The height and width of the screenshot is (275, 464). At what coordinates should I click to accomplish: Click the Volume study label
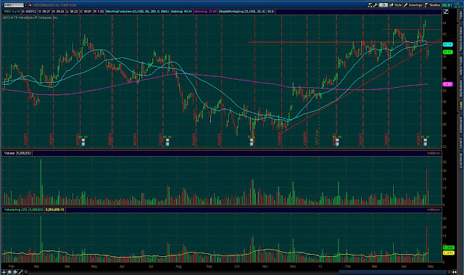tap(9, 153)
